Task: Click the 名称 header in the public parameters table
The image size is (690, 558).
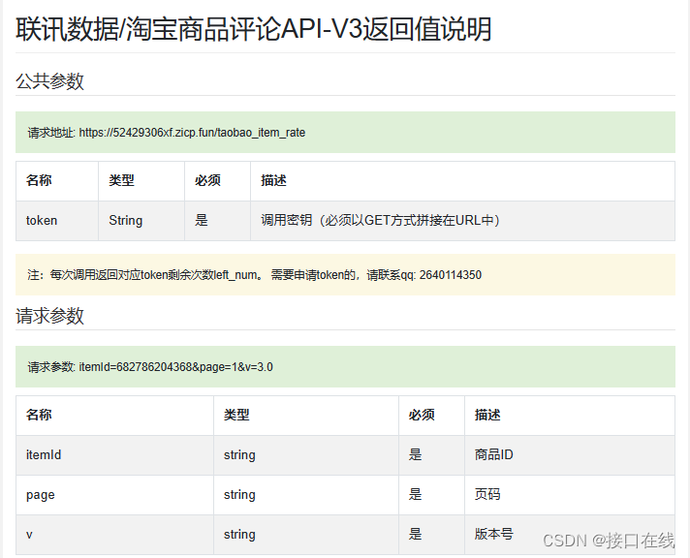Action: pos(57,181)
